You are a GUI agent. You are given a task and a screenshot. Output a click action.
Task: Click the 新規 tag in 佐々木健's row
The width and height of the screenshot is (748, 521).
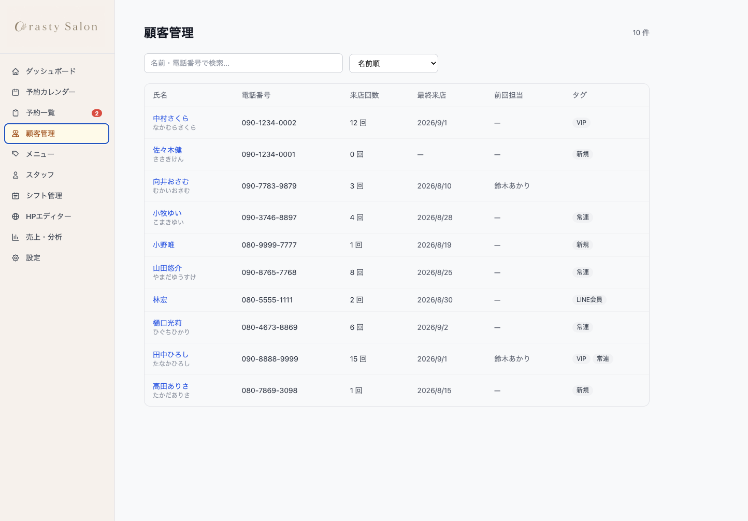pos(583,154)
